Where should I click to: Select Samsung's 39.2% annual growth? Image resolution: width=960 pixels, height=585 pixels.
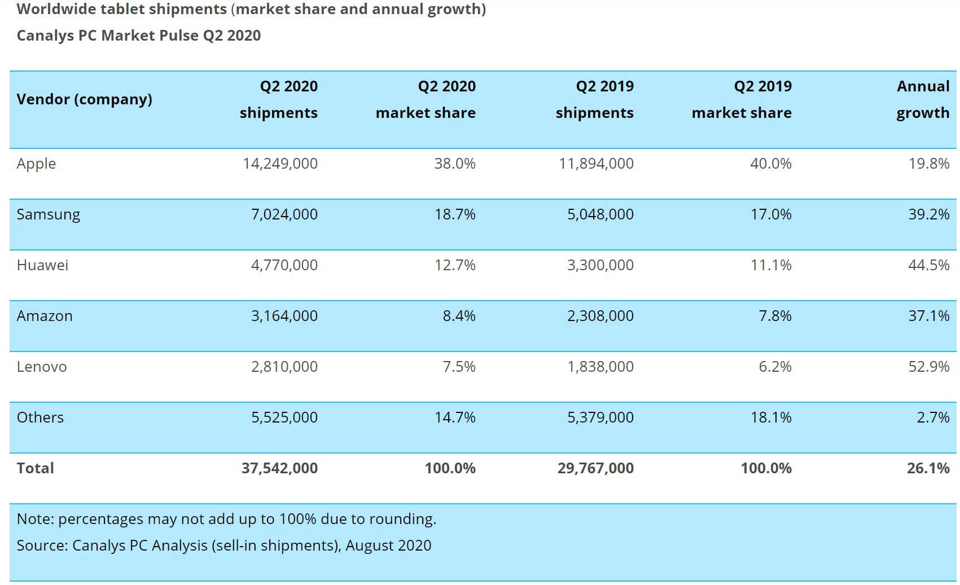[929, 214]
